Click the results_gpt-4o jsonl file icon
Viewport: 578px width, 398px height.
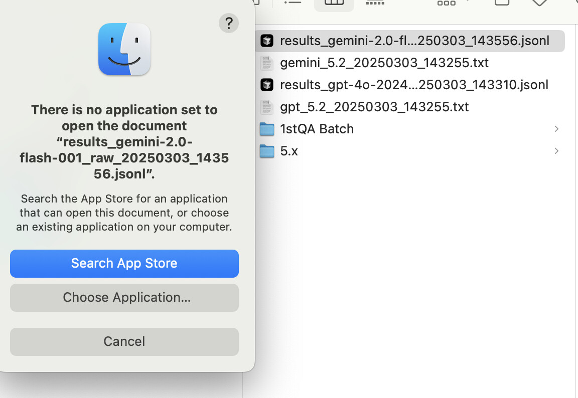click(x=267, y=85)
